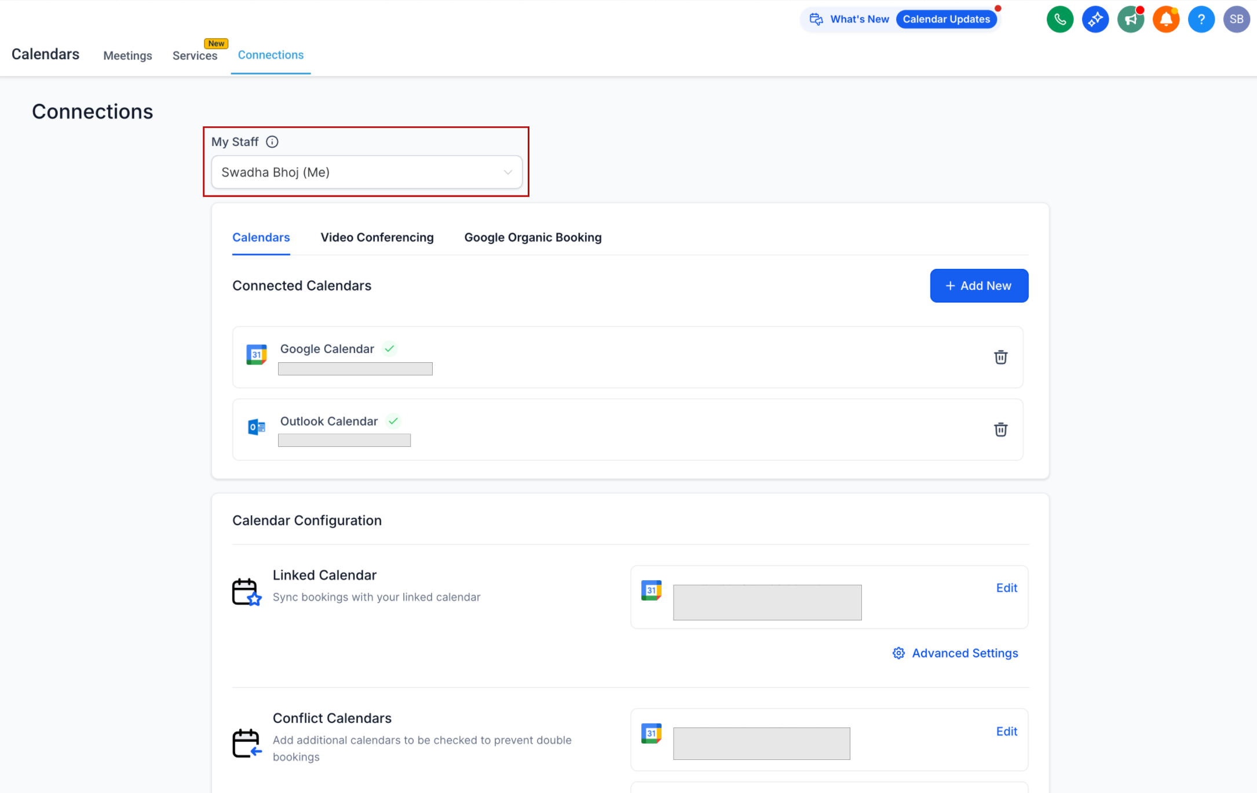The width and height of the screenshot is (1257, 793).
Task: Expand the My Staff dropdown
Action: [x=367, y=172]
